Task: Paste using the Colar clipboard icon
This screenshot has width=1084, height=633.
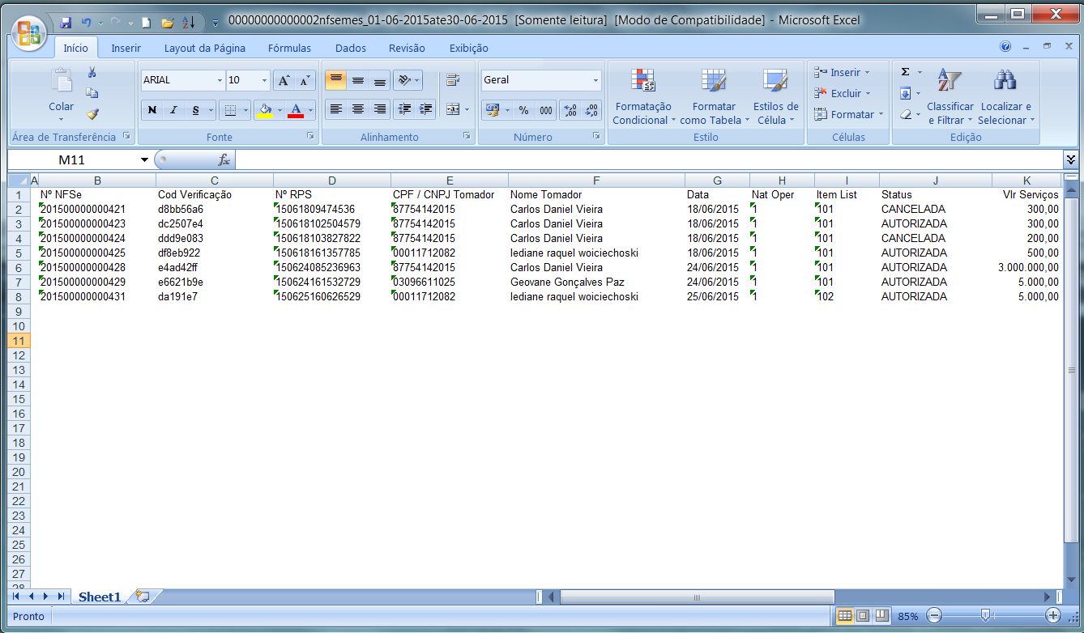Action: tap(61, 81)
